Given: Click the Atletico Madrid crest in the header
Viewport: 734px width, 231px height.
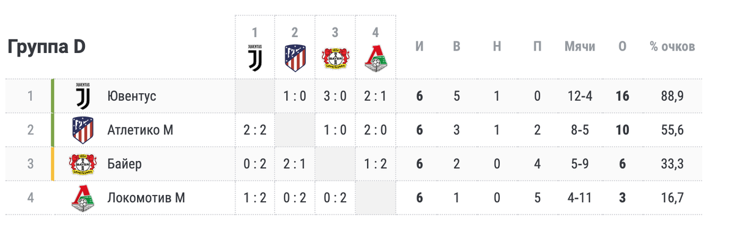Looking at the screenshot, I should (294, 57).
